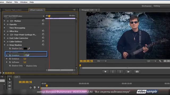Viewport: 170px width, 95px height.
Task: Open the black Shadow Color swatch
Action: click(25, 49)
